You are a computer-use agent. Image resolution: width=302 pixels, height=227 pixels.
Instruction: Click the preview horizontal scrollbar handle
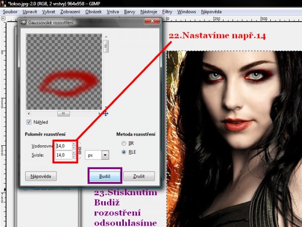63,113
